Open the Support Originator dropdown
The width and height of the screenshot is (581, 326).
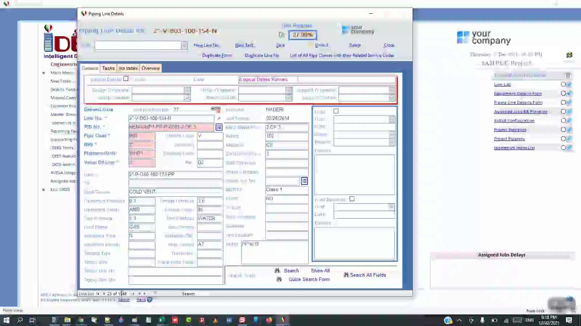(x=392, y=90)
